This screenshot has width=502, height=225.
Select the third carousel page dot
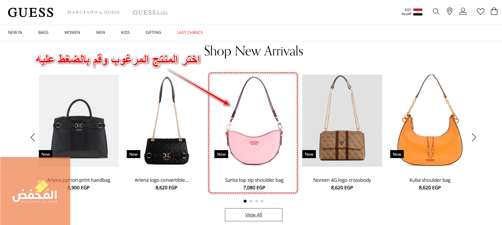click(256, 201)
